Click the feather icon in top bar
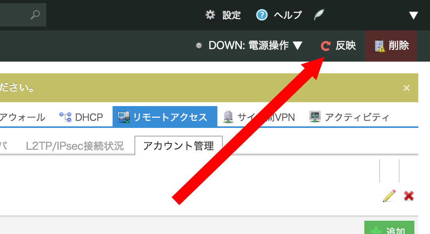 pyautogui.click(x=319, y=15)
